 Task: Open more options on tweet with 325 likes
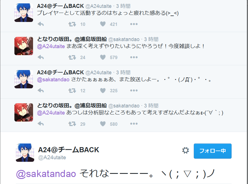coord(134,91)
